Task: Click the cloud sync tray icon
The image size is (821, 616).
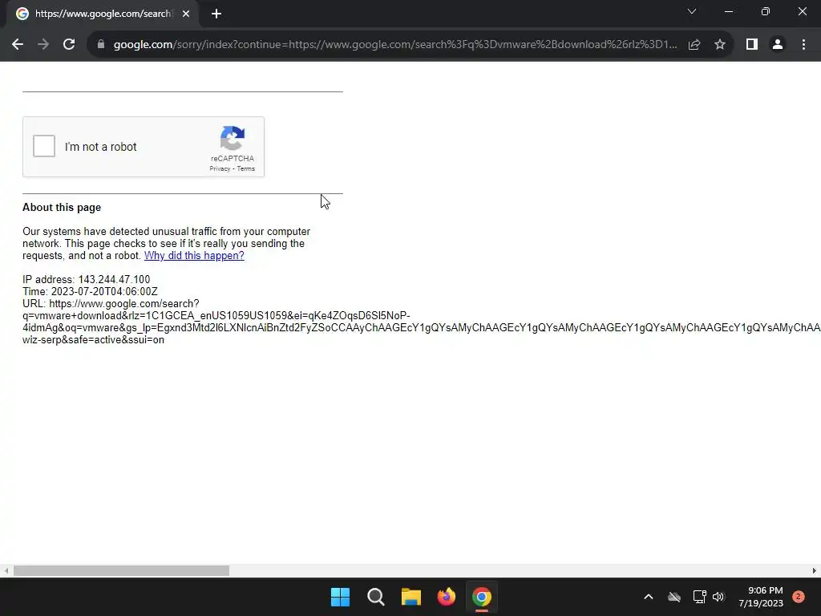Action: tap(674, 597)
